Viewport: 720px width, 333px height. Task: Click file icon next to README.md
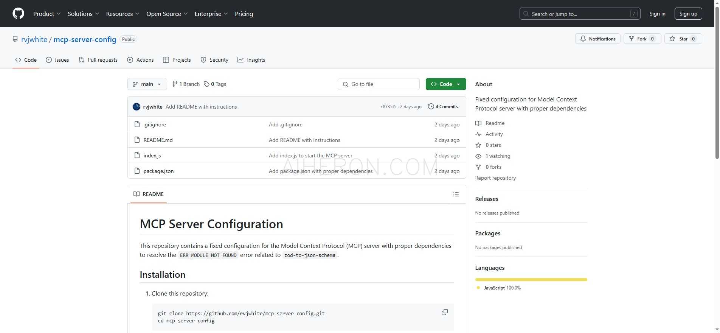coord(137,140)
